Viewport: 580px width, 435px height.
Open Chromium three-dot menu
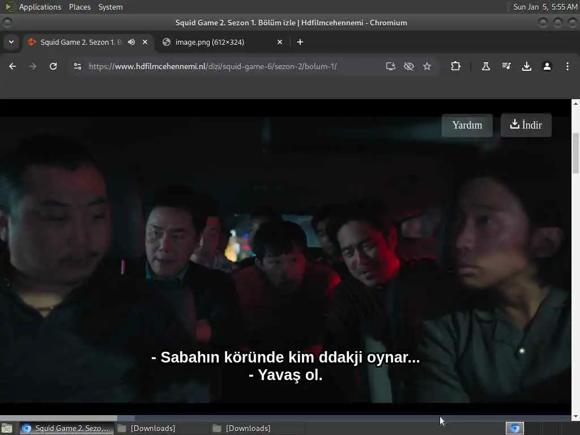coord(568,66)
